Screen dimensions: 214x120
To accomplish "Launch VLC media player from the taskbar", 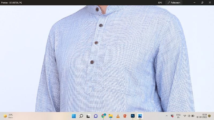I will 118,116.
